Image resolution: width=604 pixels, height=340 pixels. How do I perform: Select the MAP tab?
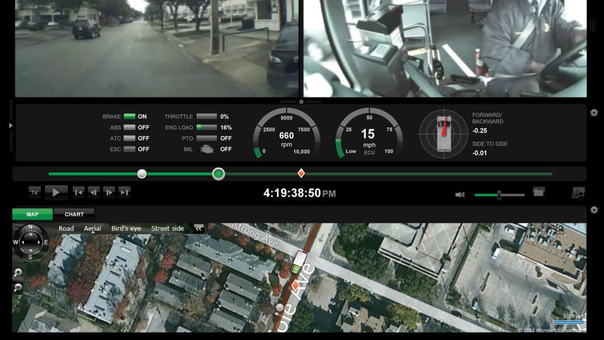click(33, 214)
